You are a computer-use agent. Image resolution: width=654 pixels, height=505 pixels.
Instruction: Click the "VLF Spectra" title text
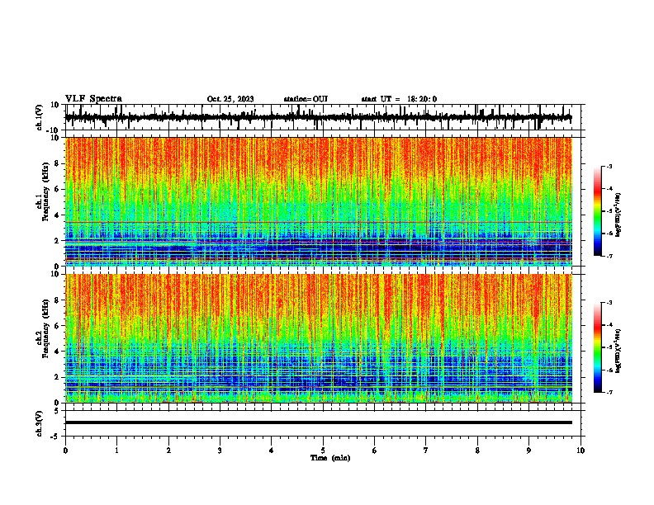(x=93, y=99)
